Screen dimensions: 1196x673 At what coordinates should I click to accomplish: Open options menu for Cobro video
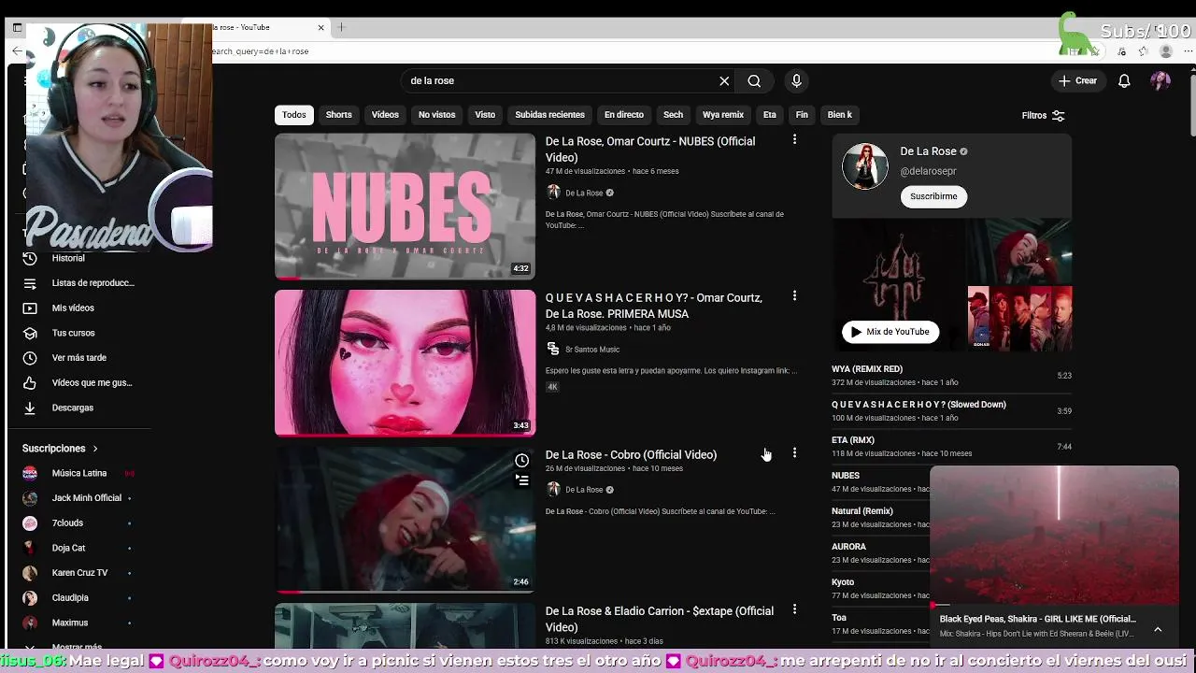coord(794,453)
